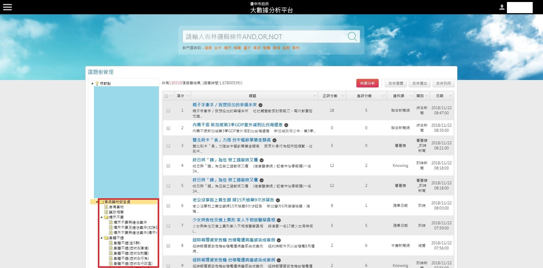Click the red 來源分析 button
Image resolution: width=543 pixels, height=268 pixels.
coord(367,83)
